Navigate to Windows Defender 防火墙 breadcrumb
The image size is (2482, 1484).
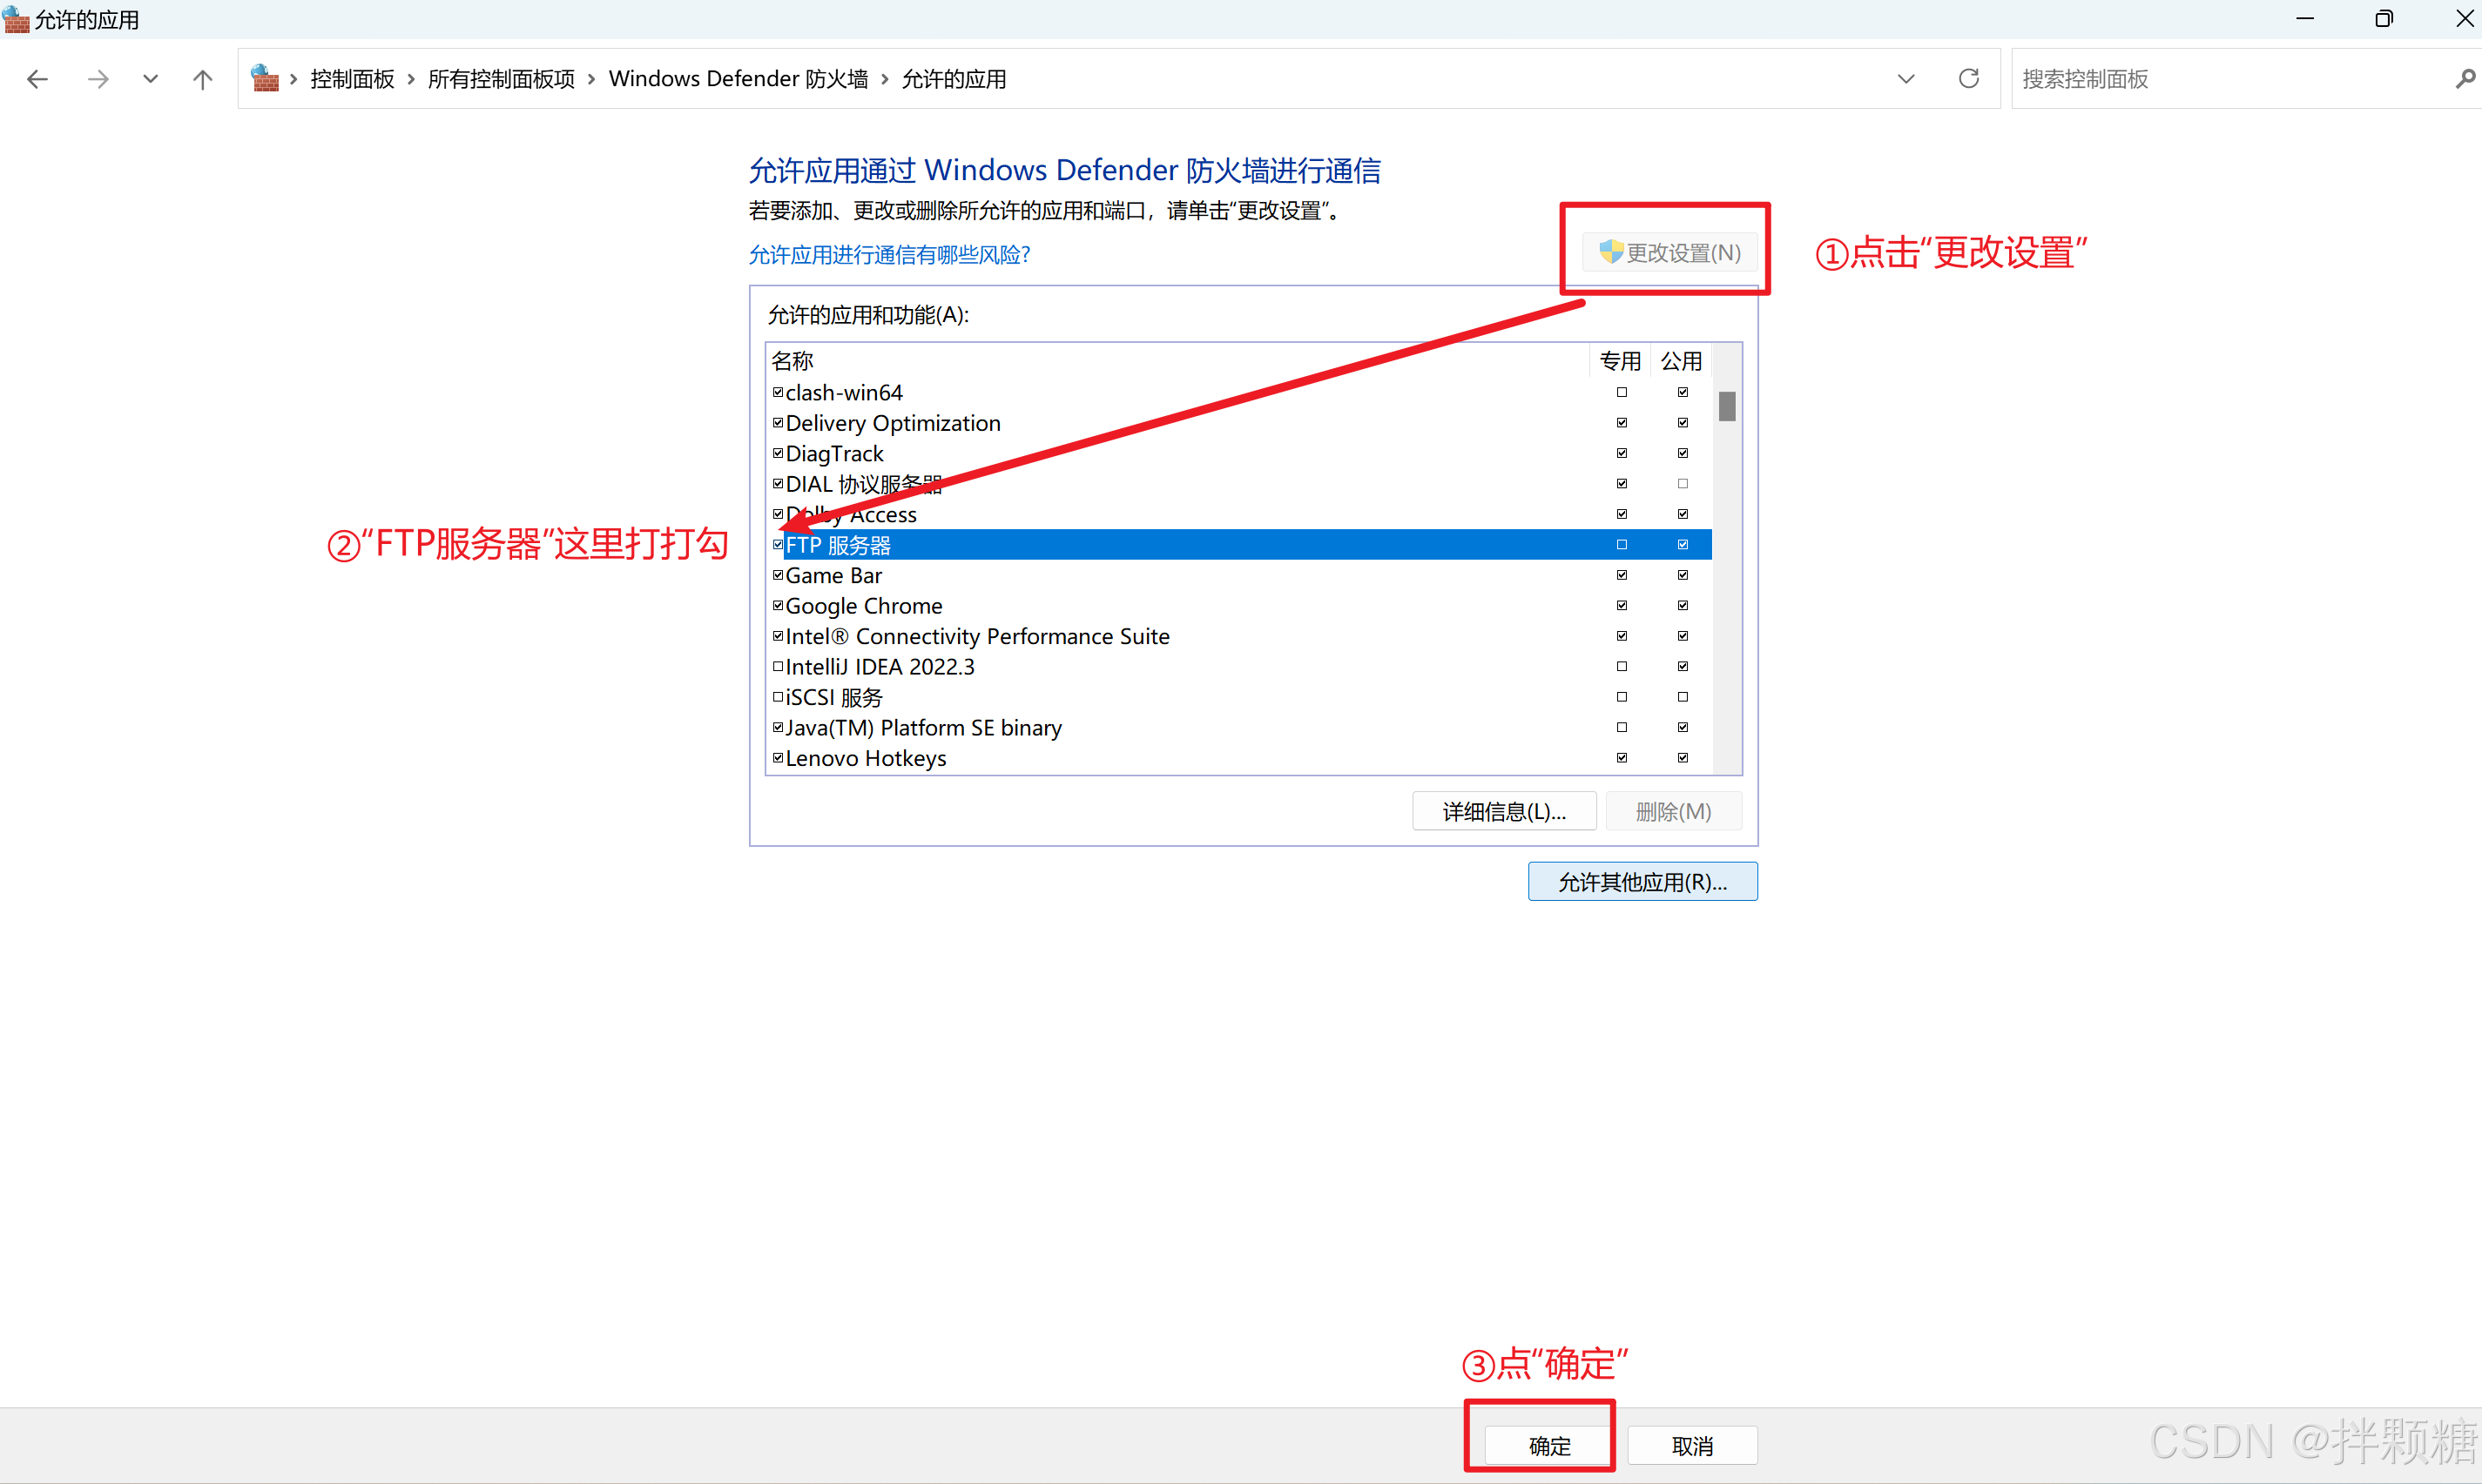738,79
